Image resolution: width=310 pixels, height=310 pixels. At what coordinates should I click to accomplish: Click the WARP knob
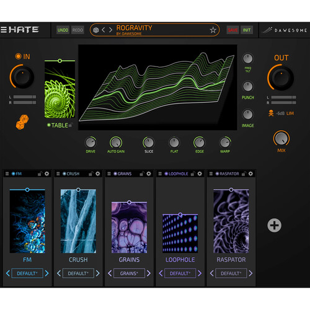pos(225,143)
